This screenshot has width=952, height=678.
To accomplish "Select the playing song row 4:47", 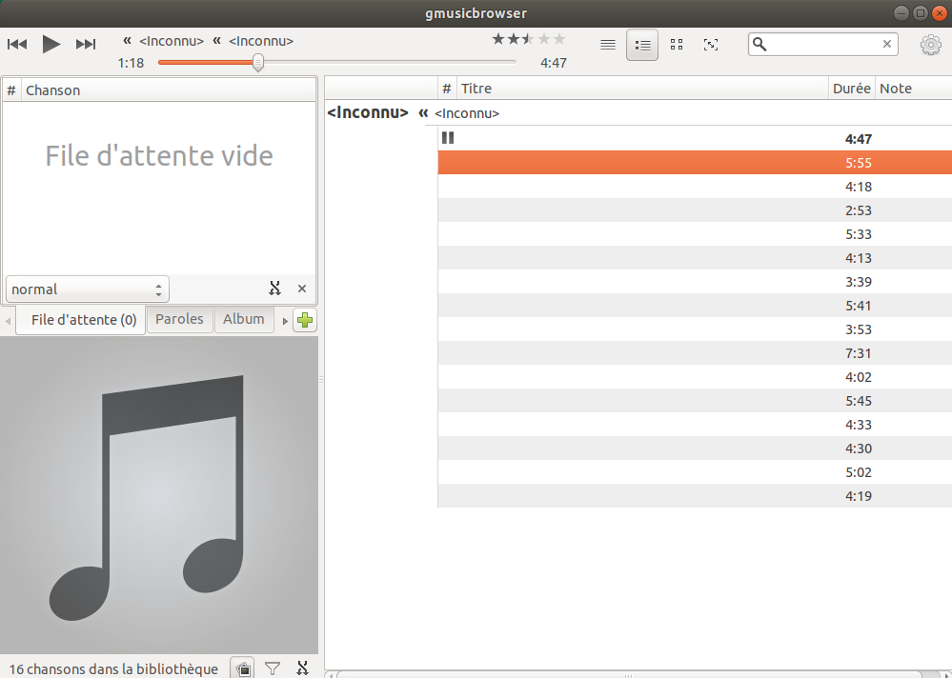I will coord(695,139).
